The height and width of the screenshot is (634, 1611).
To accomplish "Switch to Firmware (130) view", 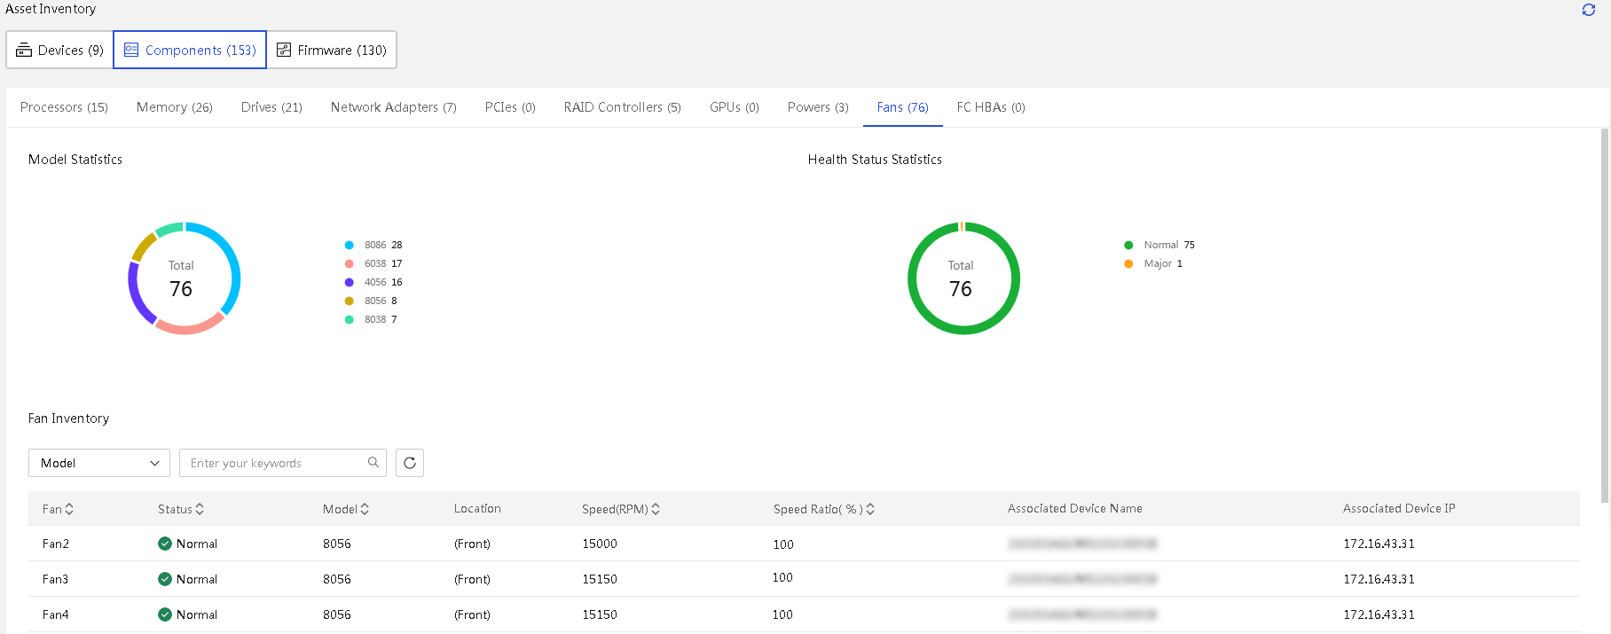I will 332,50.
